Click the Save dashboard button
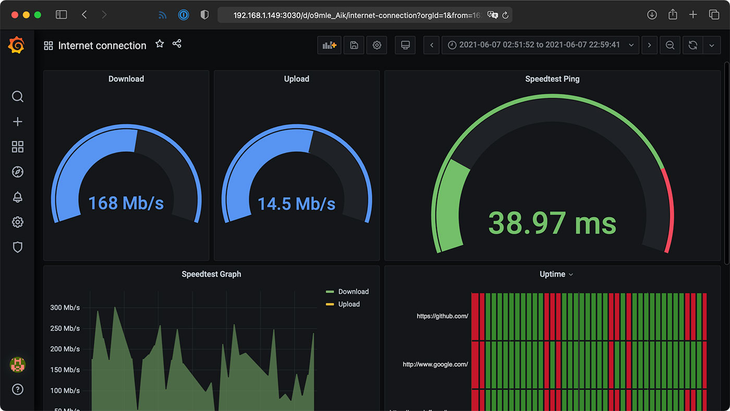 [x=354, y=45]
